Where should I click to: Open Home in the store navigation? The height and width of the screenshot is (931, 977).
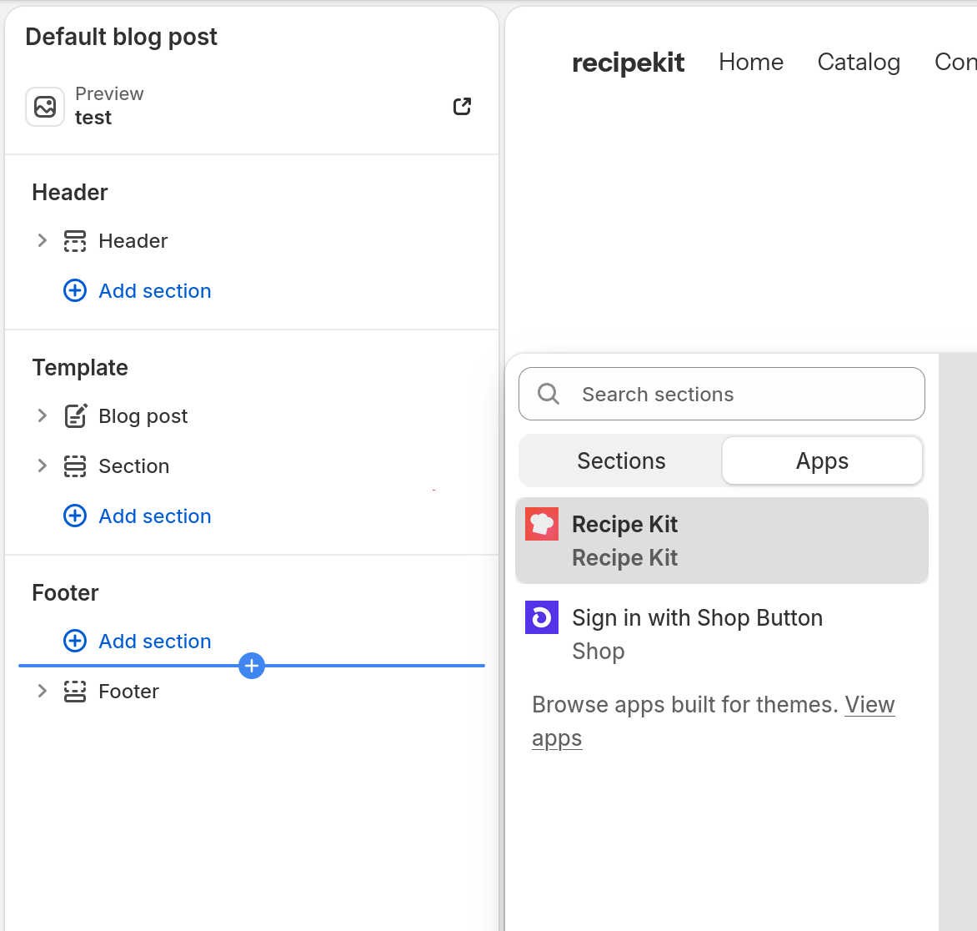(751, 63)
